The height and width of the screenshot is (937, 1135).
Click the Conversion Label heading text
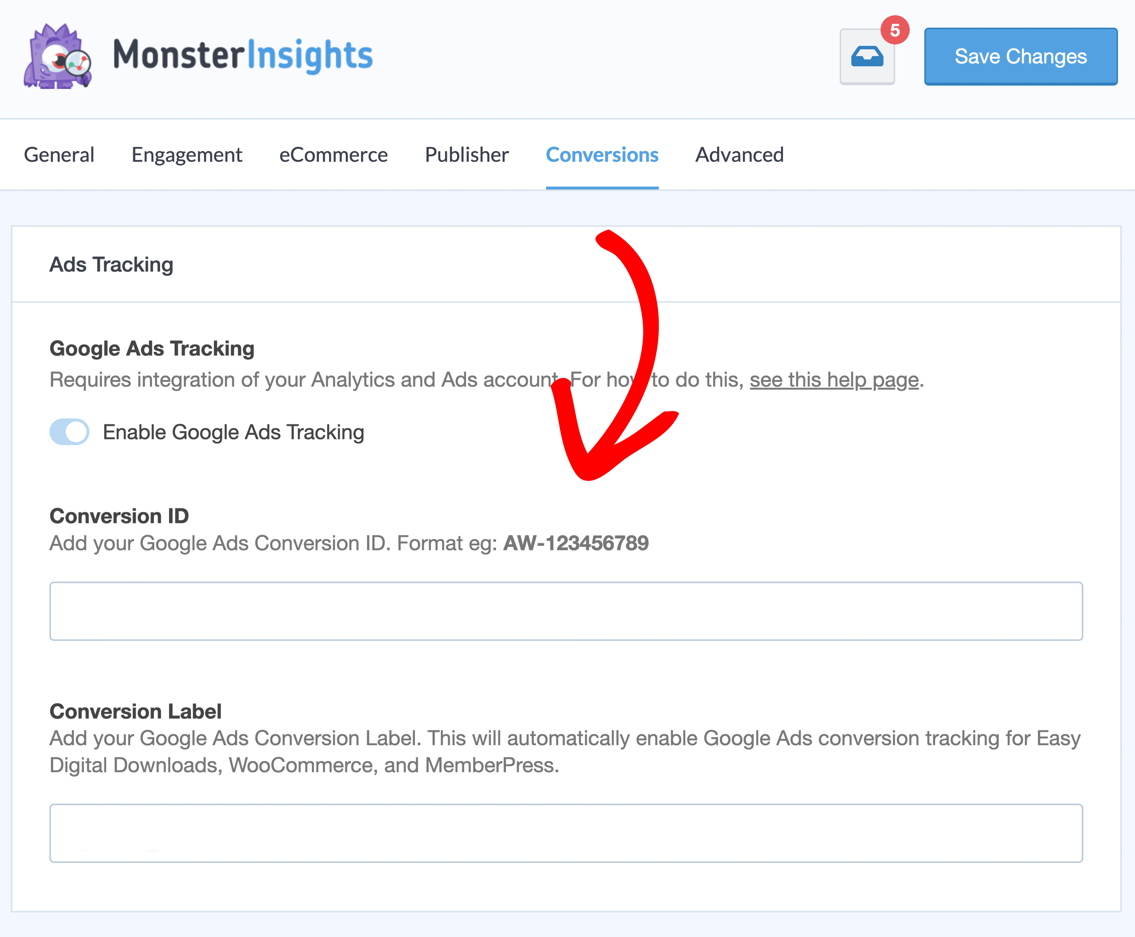(x=135, y=711)
